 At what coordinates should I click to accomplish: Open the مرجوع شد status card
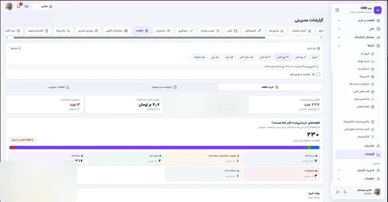coord(281,174)
